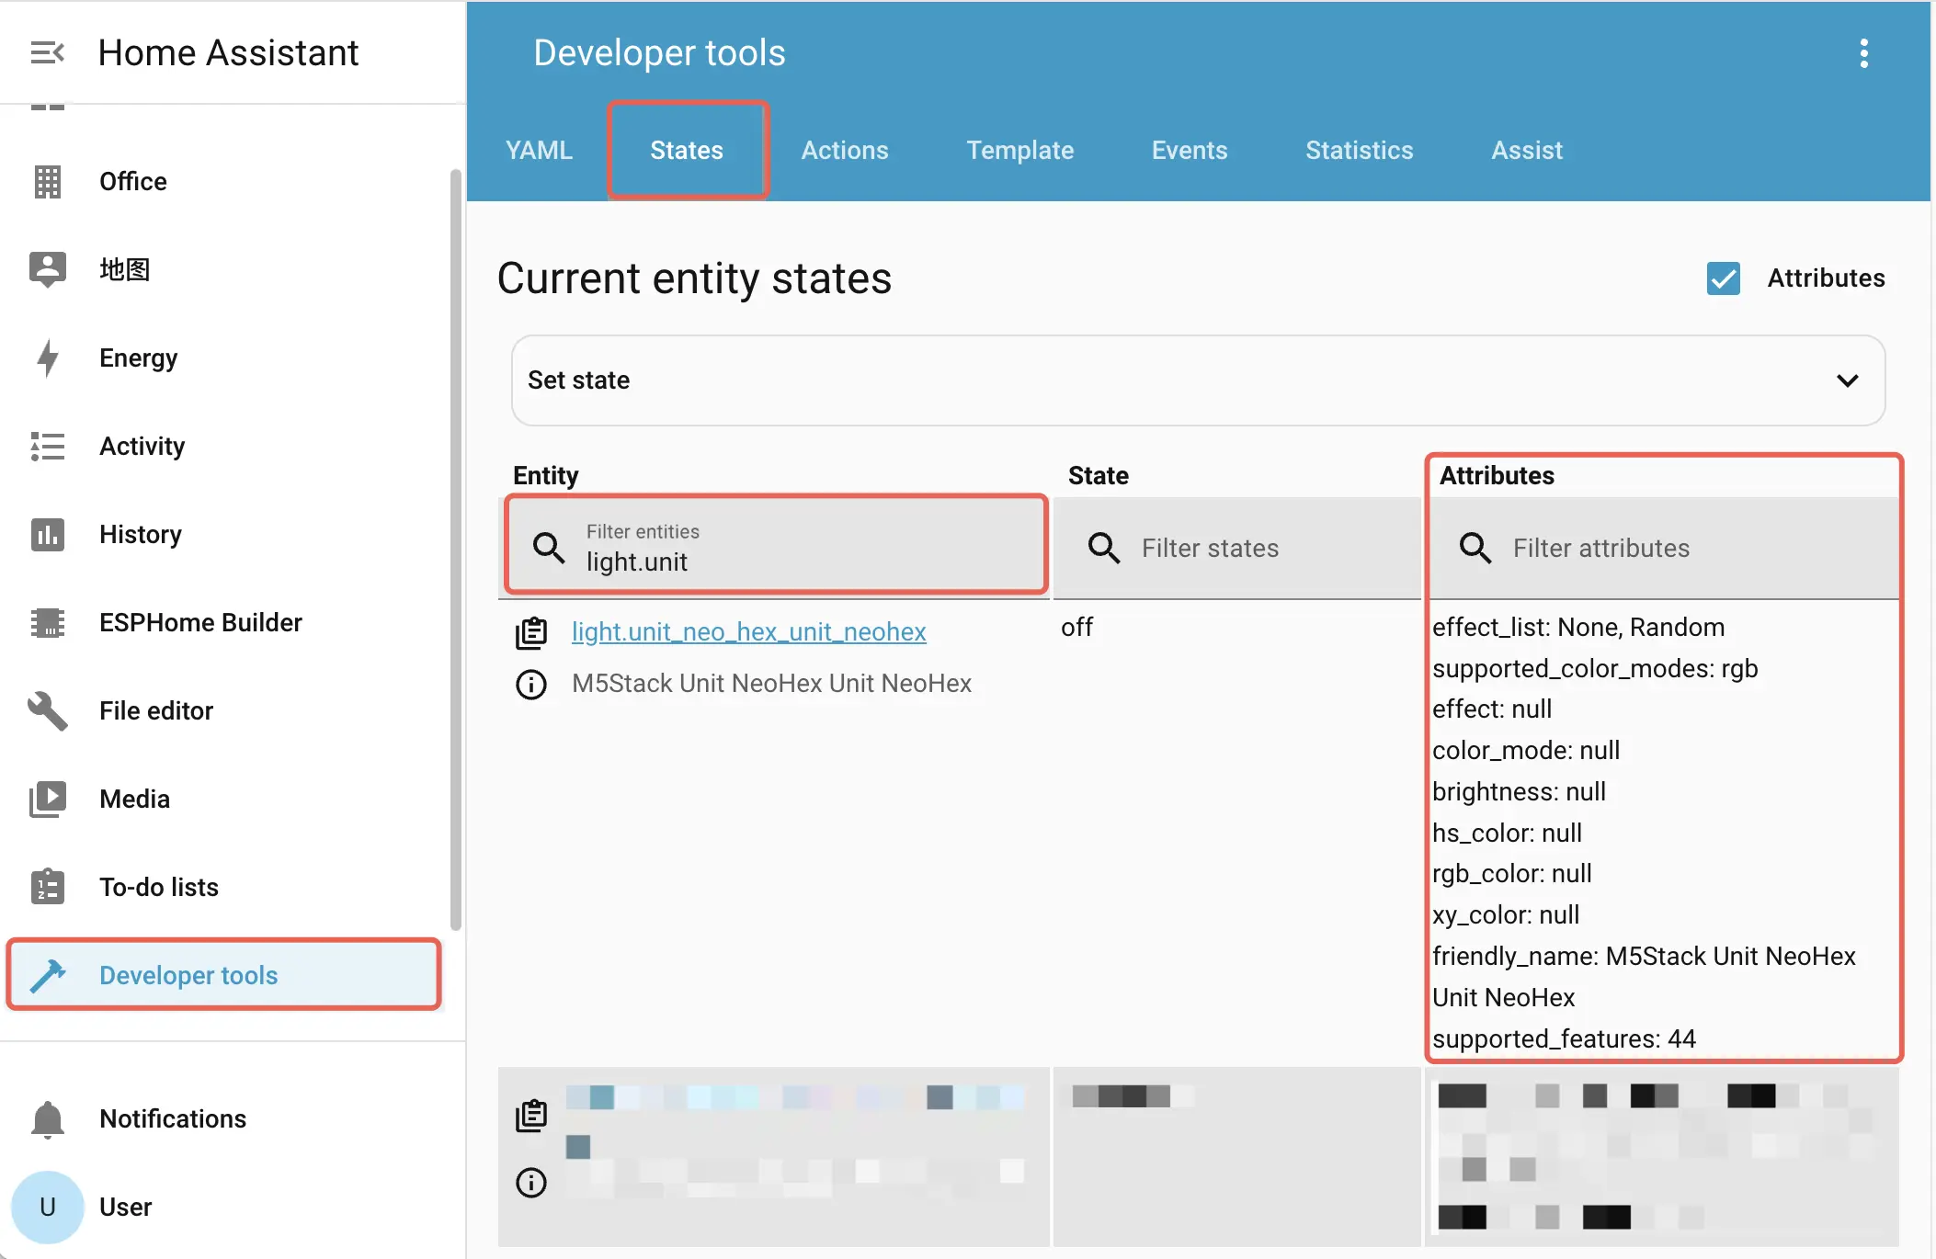Click the Notifications bell icon
The height and width of the screenshot is (1259, 1936).
47,1119
